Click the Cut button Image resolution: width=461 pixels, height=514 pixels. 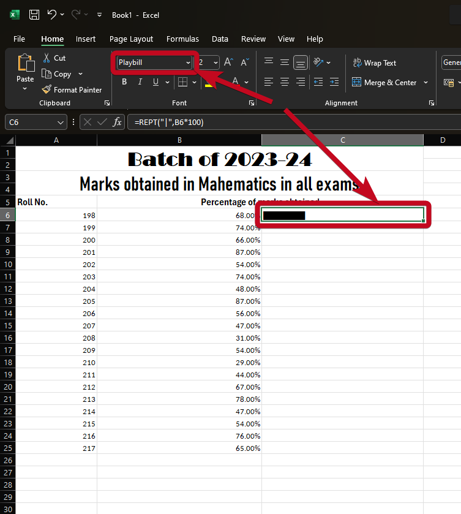coord(54,58)
